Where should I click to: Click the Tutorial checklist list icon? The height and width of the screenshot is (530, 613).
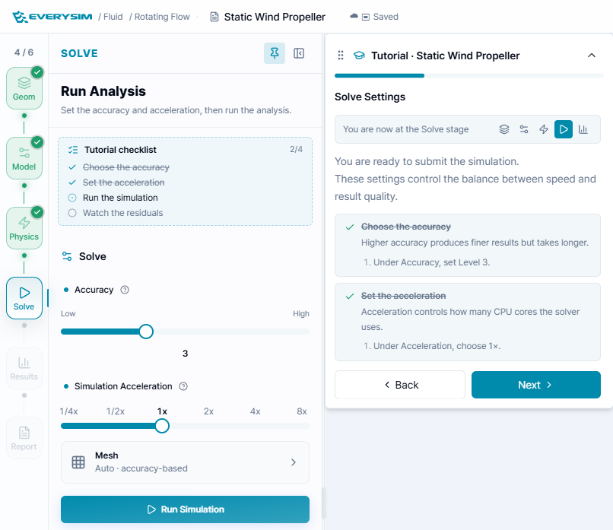73,150
